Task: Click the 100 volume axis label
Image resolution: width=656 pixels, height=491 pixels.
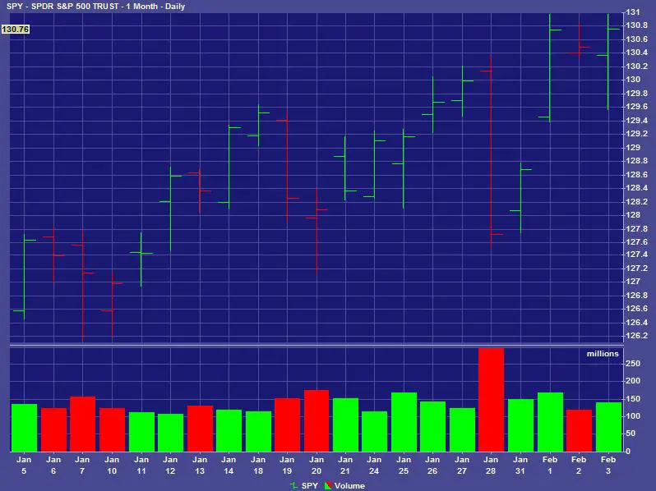Action: coord(633,416)
